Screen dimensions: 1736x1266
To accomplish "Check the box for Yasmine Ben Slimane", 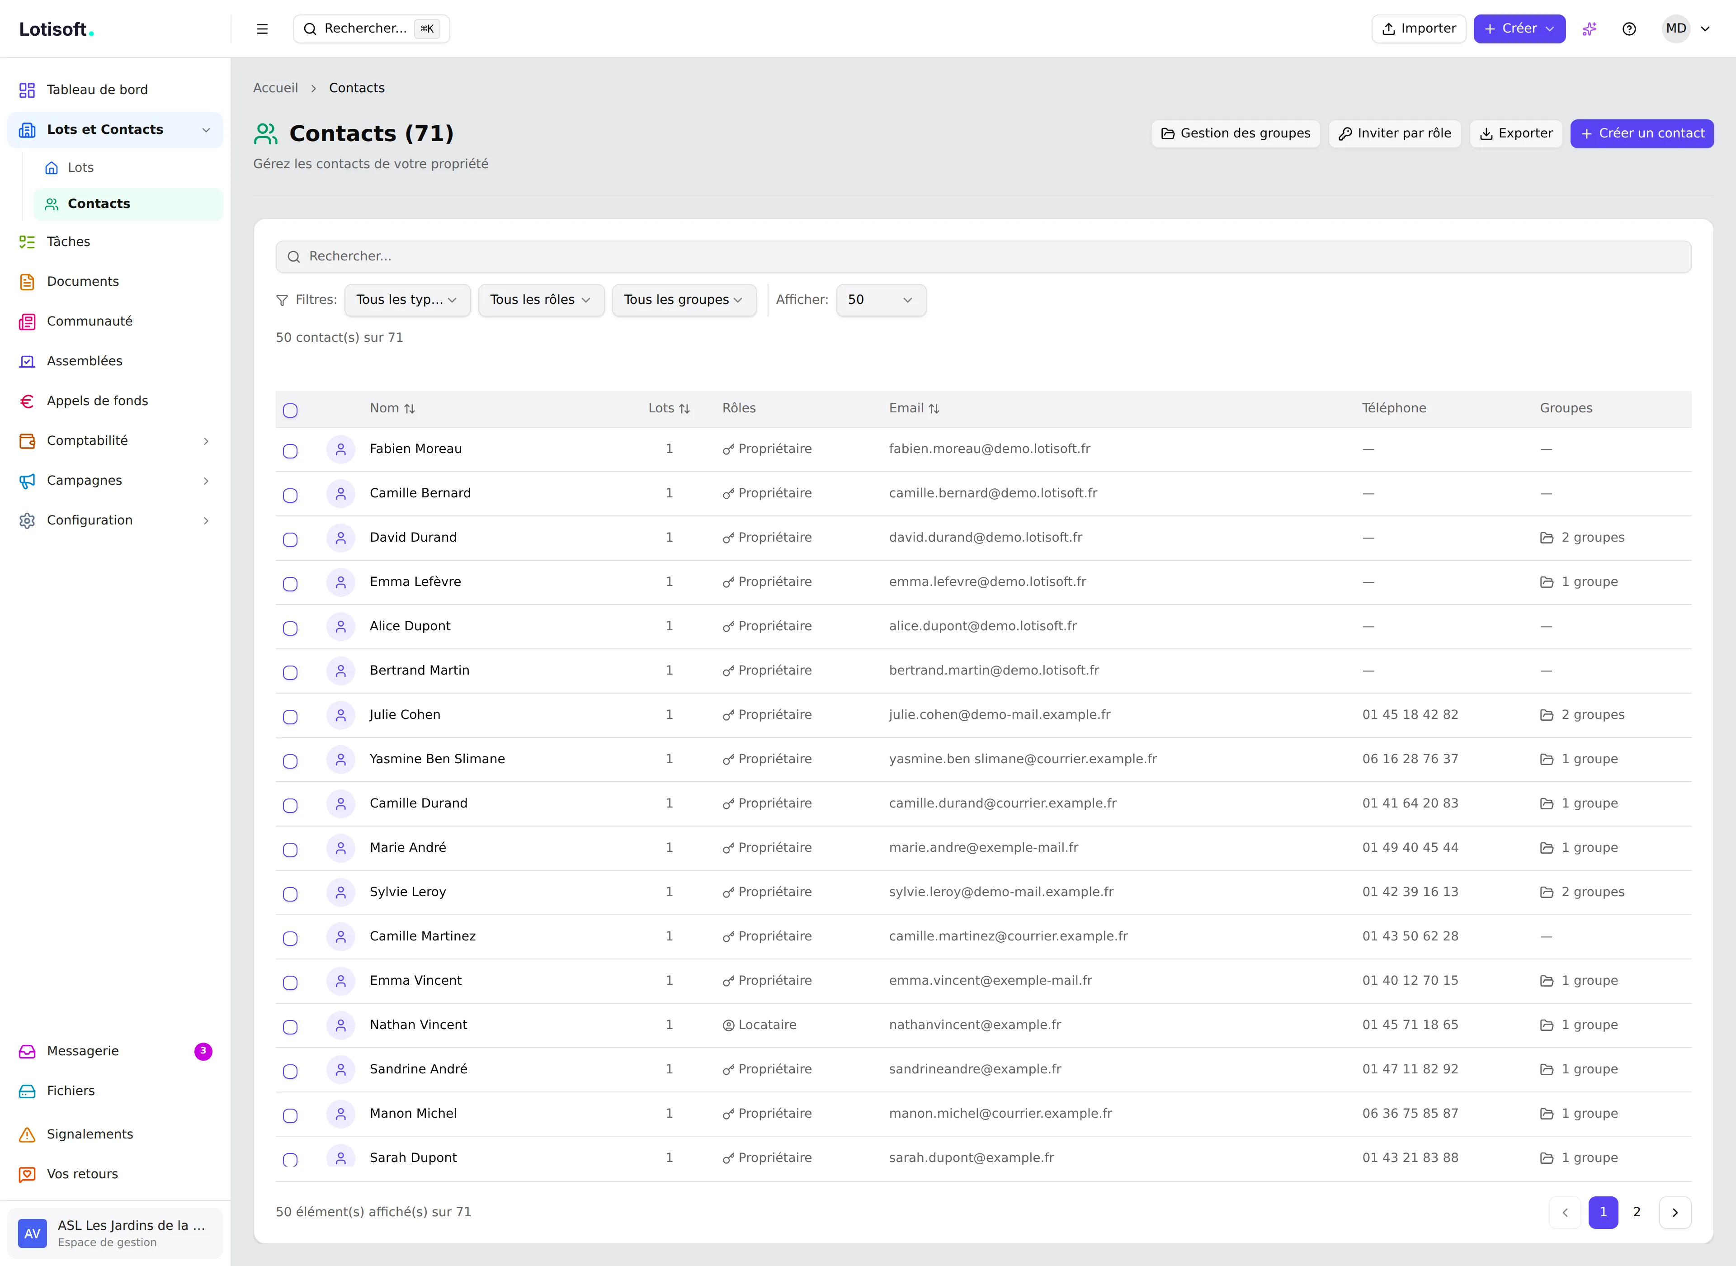I will [290, 761].
